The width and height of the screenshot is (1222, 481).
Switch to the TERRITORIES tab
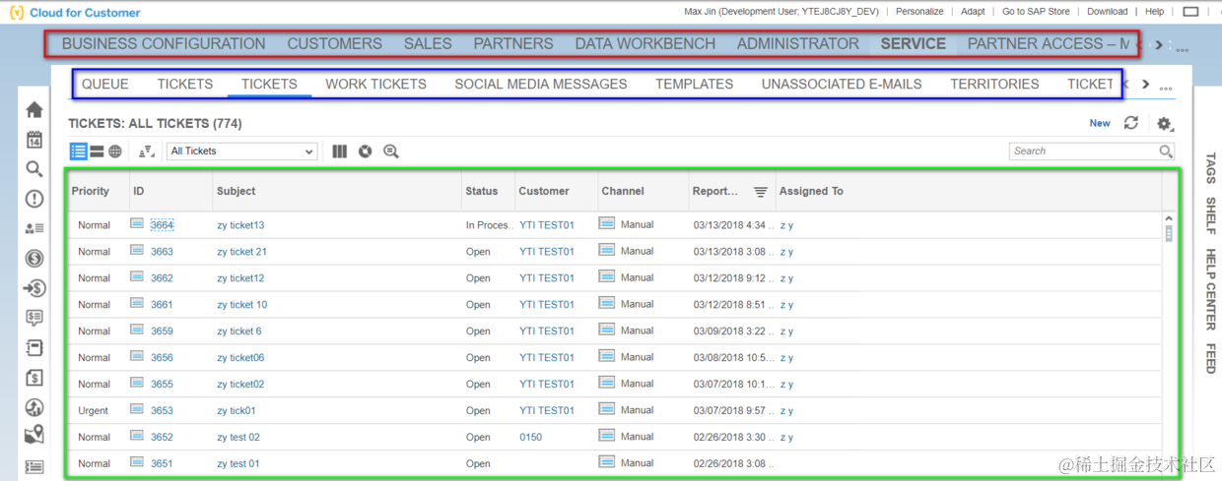coord(994,85)
